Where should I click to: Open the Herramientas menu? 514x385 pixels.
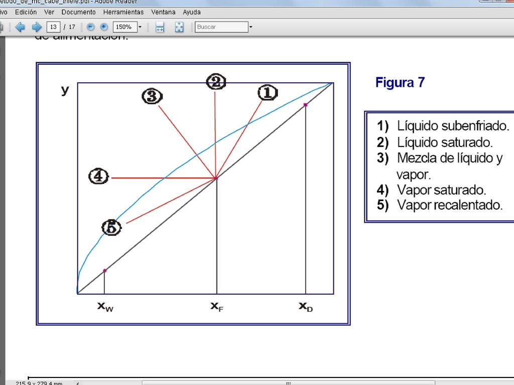pyautogui.click(x=123, y=12)
